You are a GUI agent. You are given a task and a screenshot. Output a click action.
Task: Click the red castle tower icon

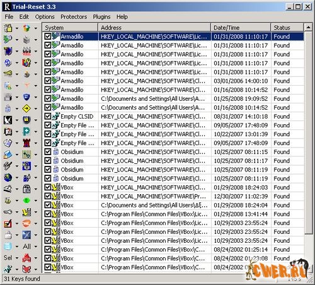(26, 143)
